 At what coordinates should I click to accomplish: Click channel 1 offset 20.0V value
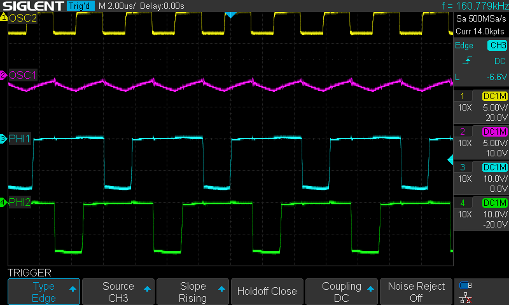[496, 118]
